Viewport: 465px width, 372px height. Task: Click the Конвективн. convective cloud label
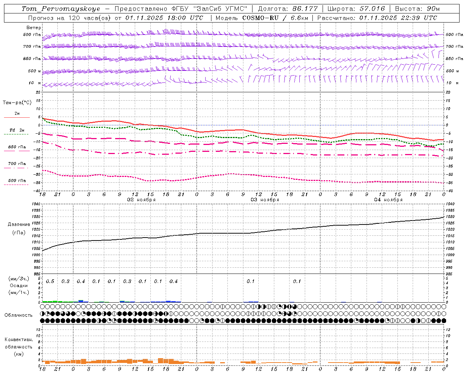(x=19, y=340)
